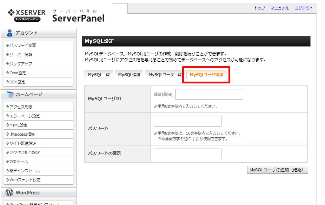Click the ログアウト link
Viewport: 325px width, 205px height.
(304, 8)
